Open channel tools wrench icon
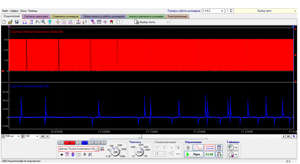 click(90, 154)
